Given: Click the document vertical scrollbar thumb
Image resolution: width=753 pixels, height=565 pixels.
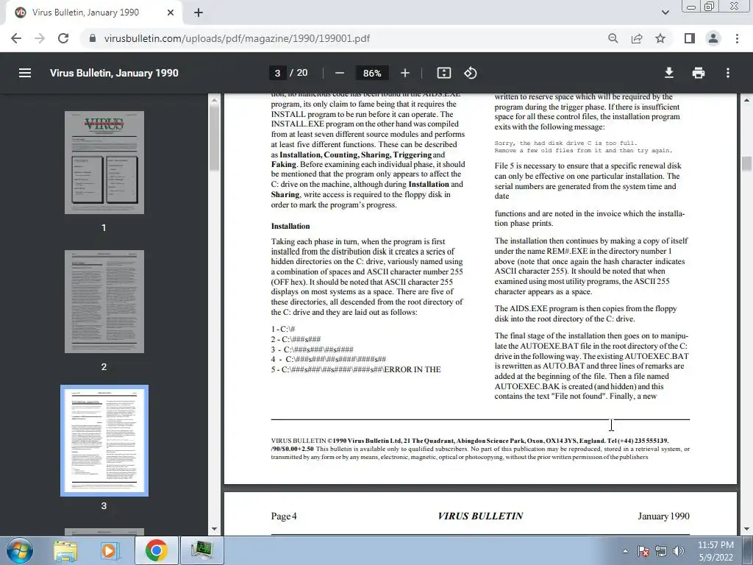Looking at the screenshot, I should pos(747,163).
